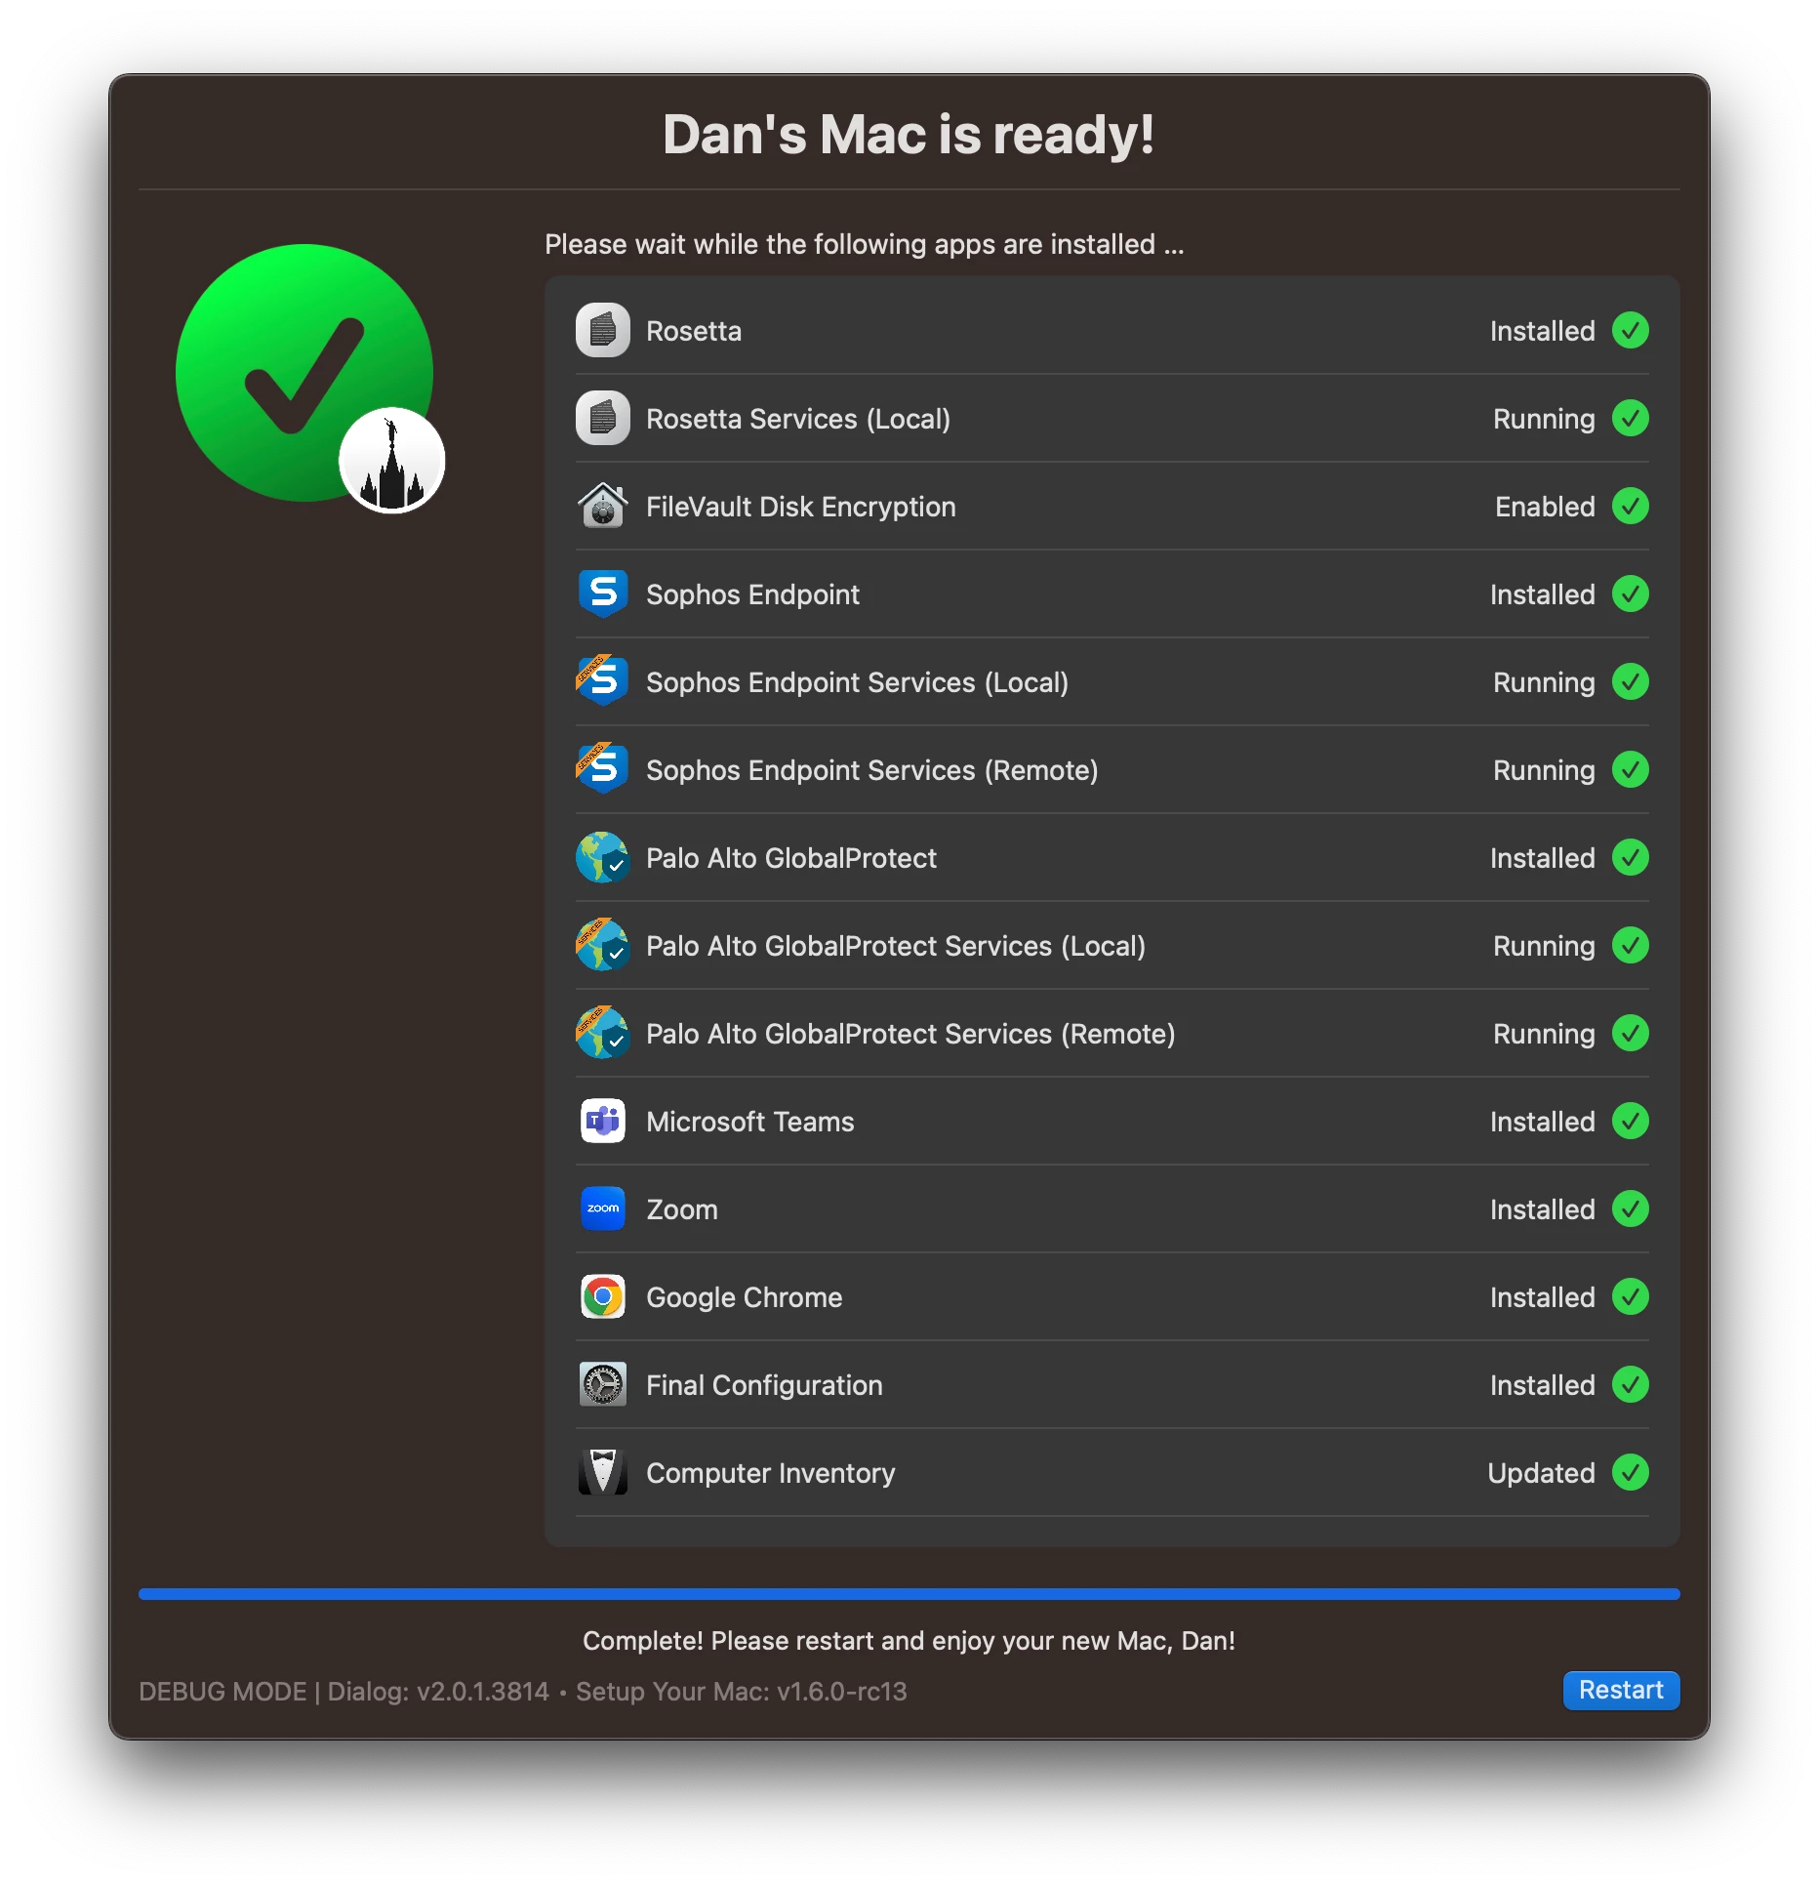This screenshot has height=1884, width=1819.
Task: Click the 'Please wait while the following apps' message
Action: tap(864, 244)
